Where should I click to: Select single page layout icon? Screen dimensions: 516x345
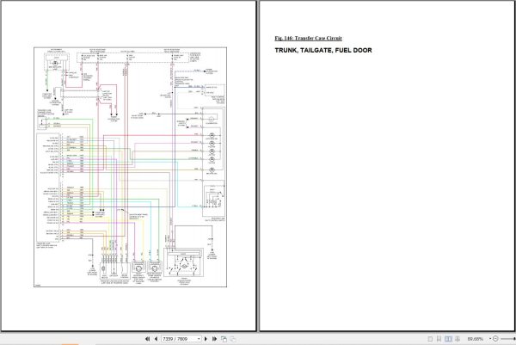click(x=430, y=339)
